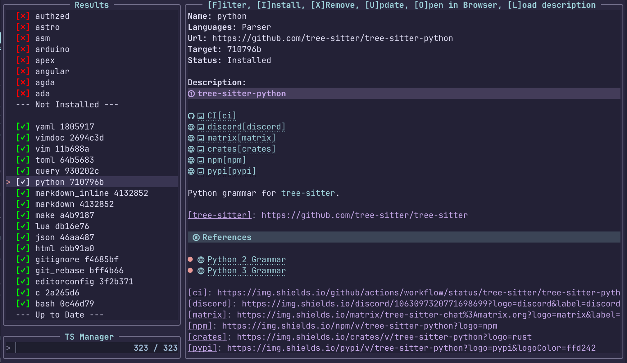Click the globe icon beside Python 3 Grammar

tap(201, 271)
